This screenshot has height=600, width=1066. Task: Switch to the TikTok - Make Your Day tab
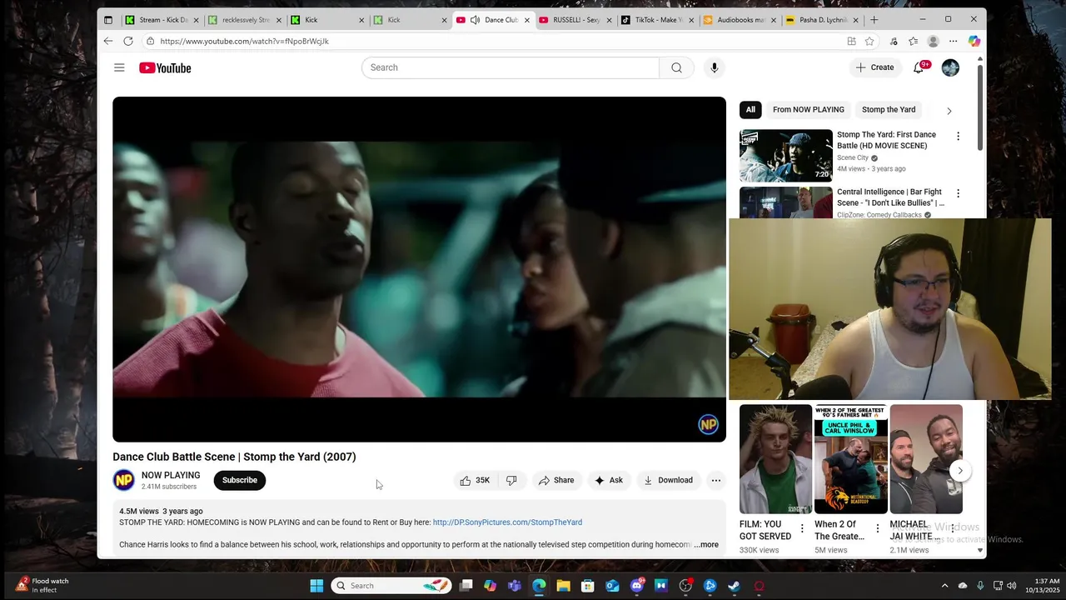point(659,20)
